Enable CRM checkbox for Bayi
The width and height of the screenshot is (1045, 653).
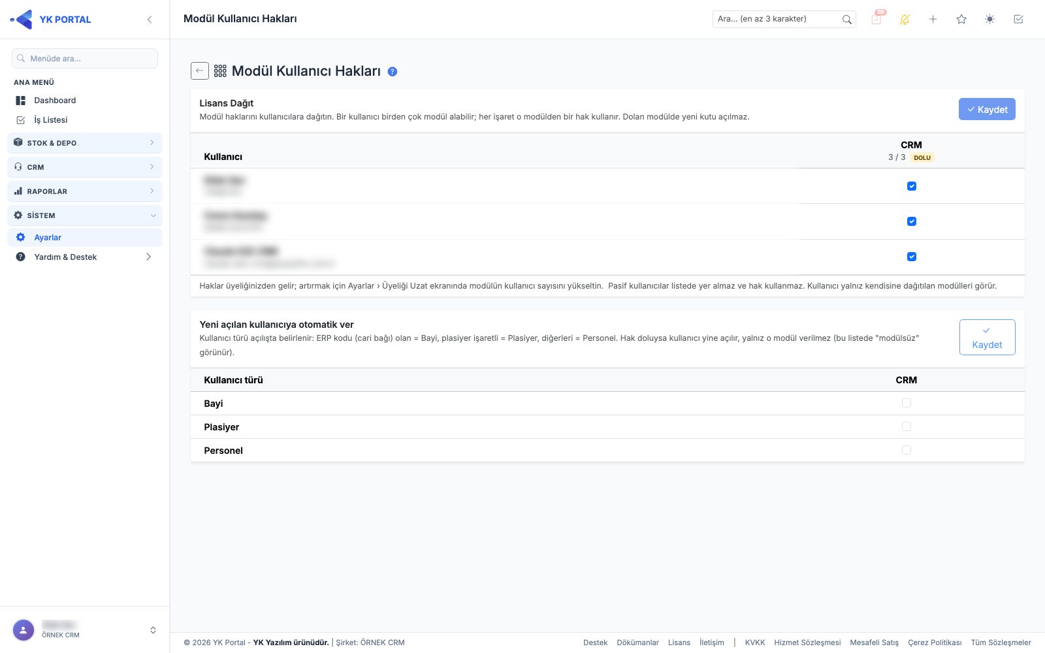pyautogui.click(x=907, y=403)
